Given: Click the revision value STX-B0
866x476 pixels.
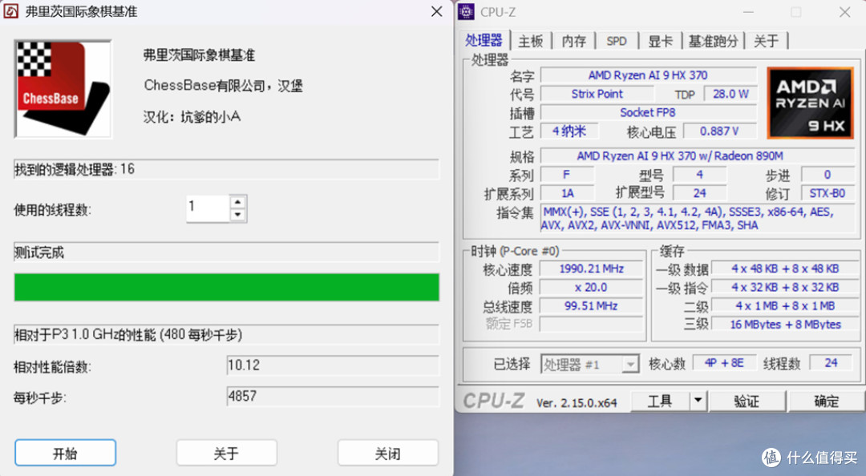Looking at the screenshot, I should point(827,193).
